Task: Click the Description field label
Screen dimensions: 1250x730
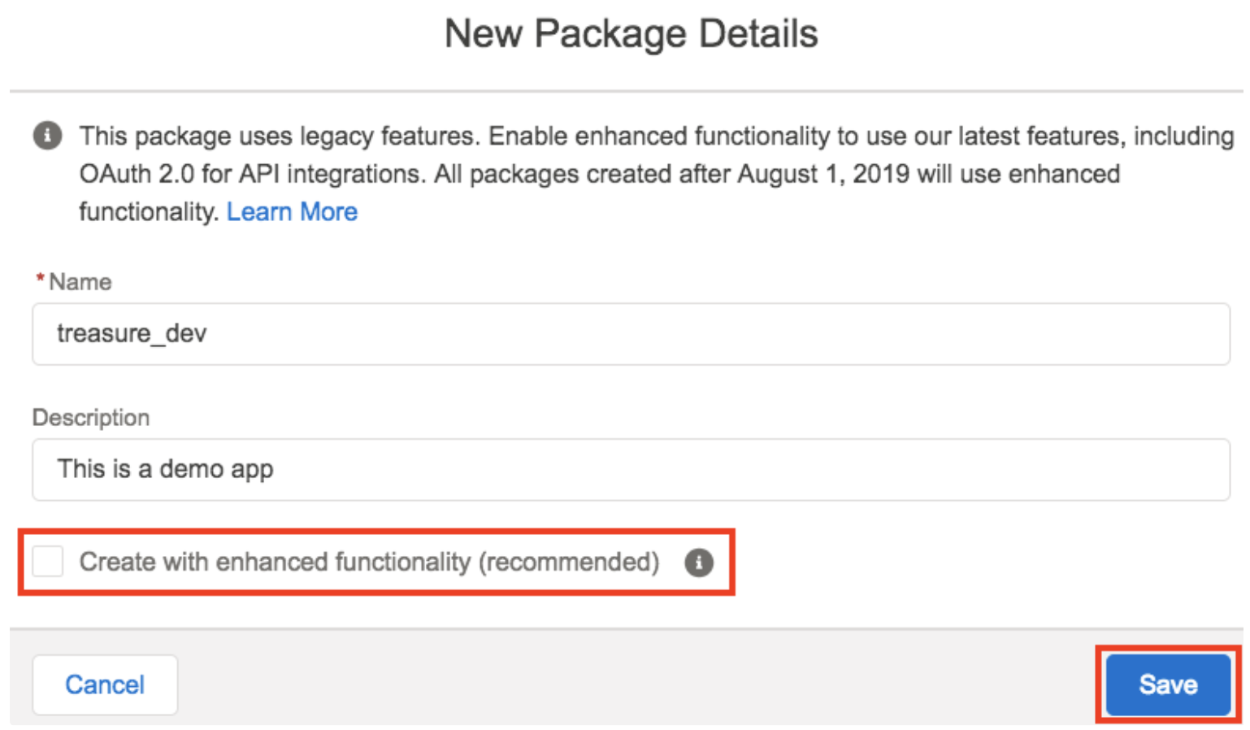Action: point(91,418)
